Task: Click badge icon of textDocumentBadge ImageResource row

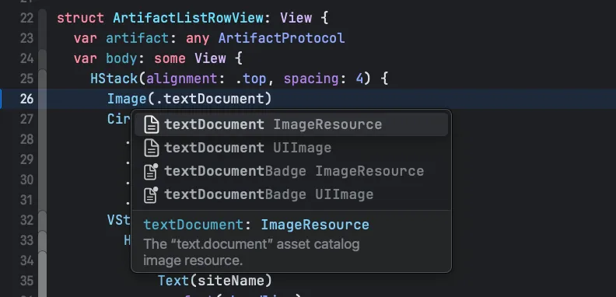Action: 151,171
